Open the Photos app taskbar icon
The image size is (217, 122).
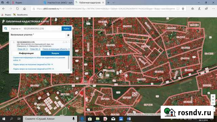pyautogui.click(x=121, y=119)
